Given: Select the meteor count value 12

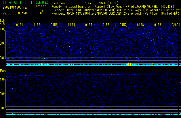Looking at the screenshot, I should pyautogui.click(x=42, y=10).
